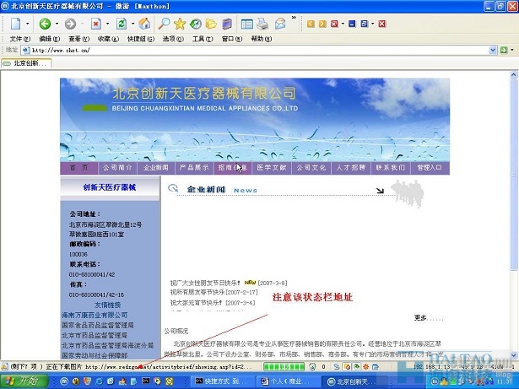Click the orange sun icon in status bar

pyautogui.click(x=366, y=366)
